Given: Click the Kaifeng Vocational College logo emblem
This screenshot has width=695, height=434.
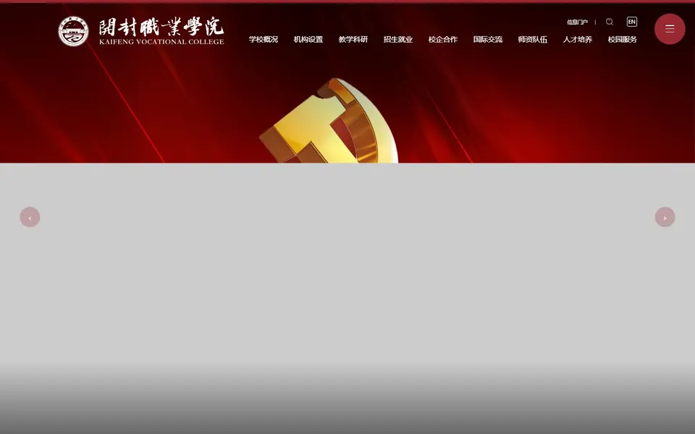Looking at the screenshot, I should pos(73,31).
